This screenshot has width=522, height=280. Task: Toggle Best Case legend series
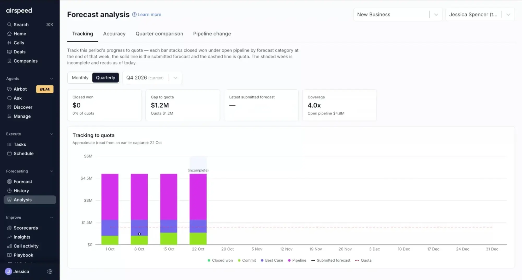(272, 260)
